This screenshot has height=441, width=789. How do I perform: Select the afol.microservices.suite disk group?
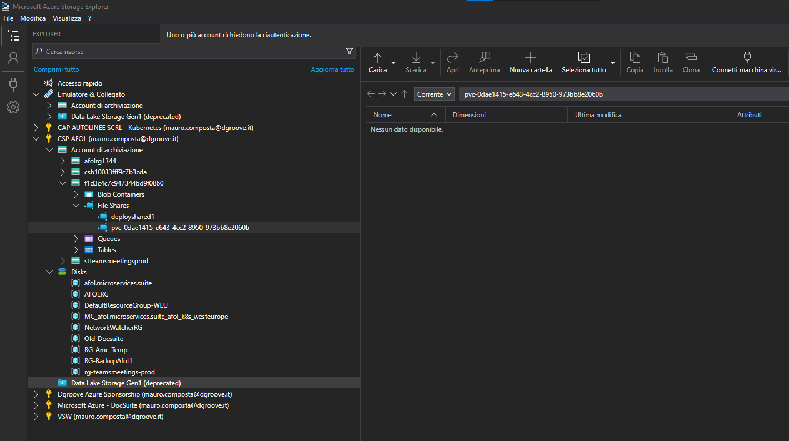tap(118, 283)
